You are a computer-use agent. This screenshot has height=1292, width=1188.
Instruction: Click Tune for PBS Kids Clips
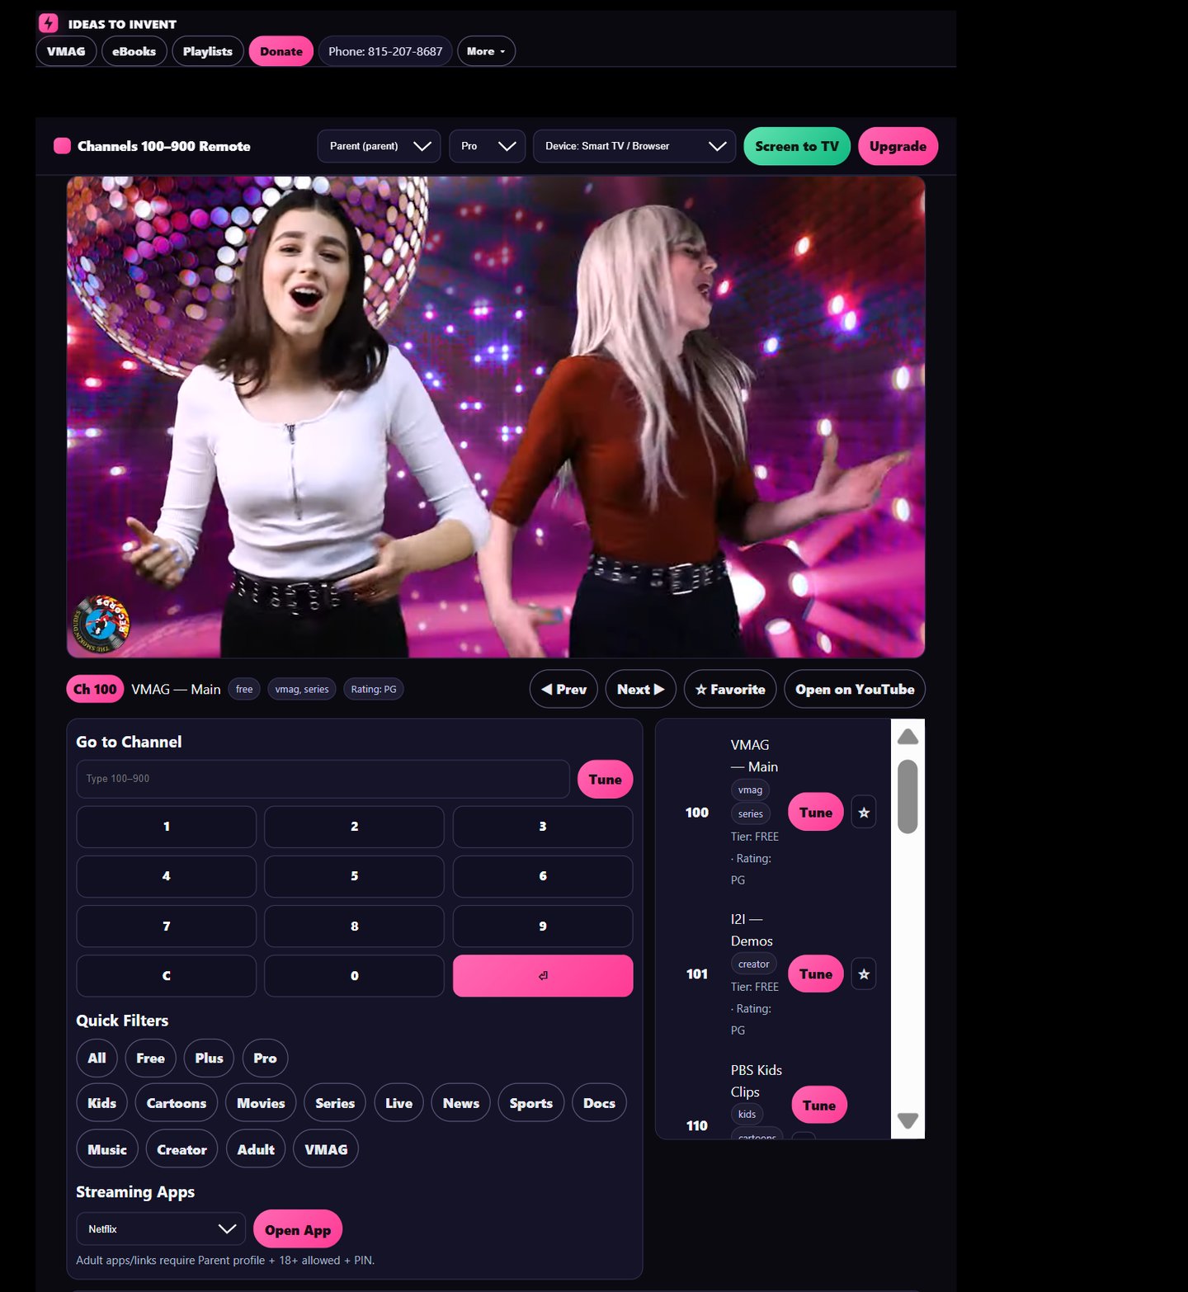(x=819, y=1106)
